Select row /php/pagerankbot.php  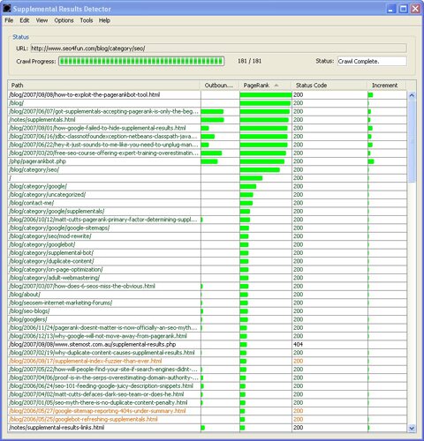pos(208,161)
